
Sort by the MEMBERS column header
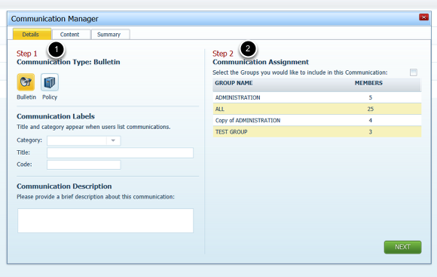(x=368, y=83)
